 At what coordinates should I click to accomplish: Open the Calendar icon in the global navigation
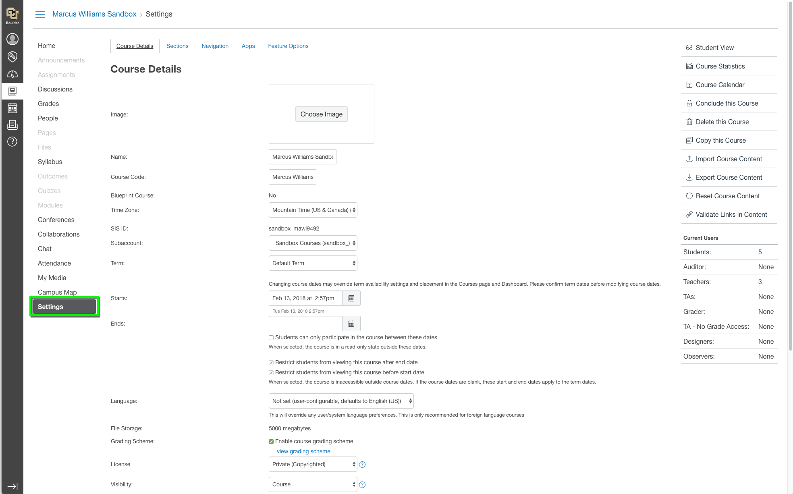click(12, 108)
